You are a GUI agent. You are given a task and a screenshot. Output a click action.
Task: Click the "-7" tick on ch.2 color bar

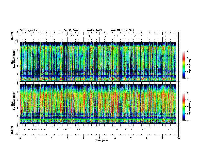[x=187, y=100]
